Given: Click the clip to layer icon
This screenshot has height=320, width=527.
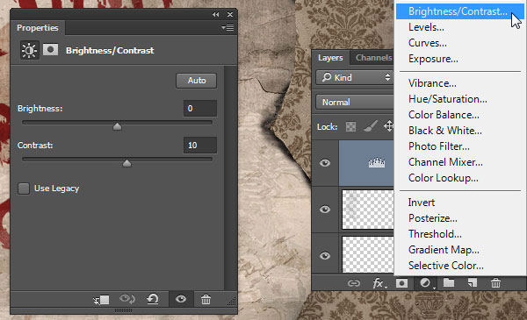Looking at the screenshot, I should tap(101, 299).
